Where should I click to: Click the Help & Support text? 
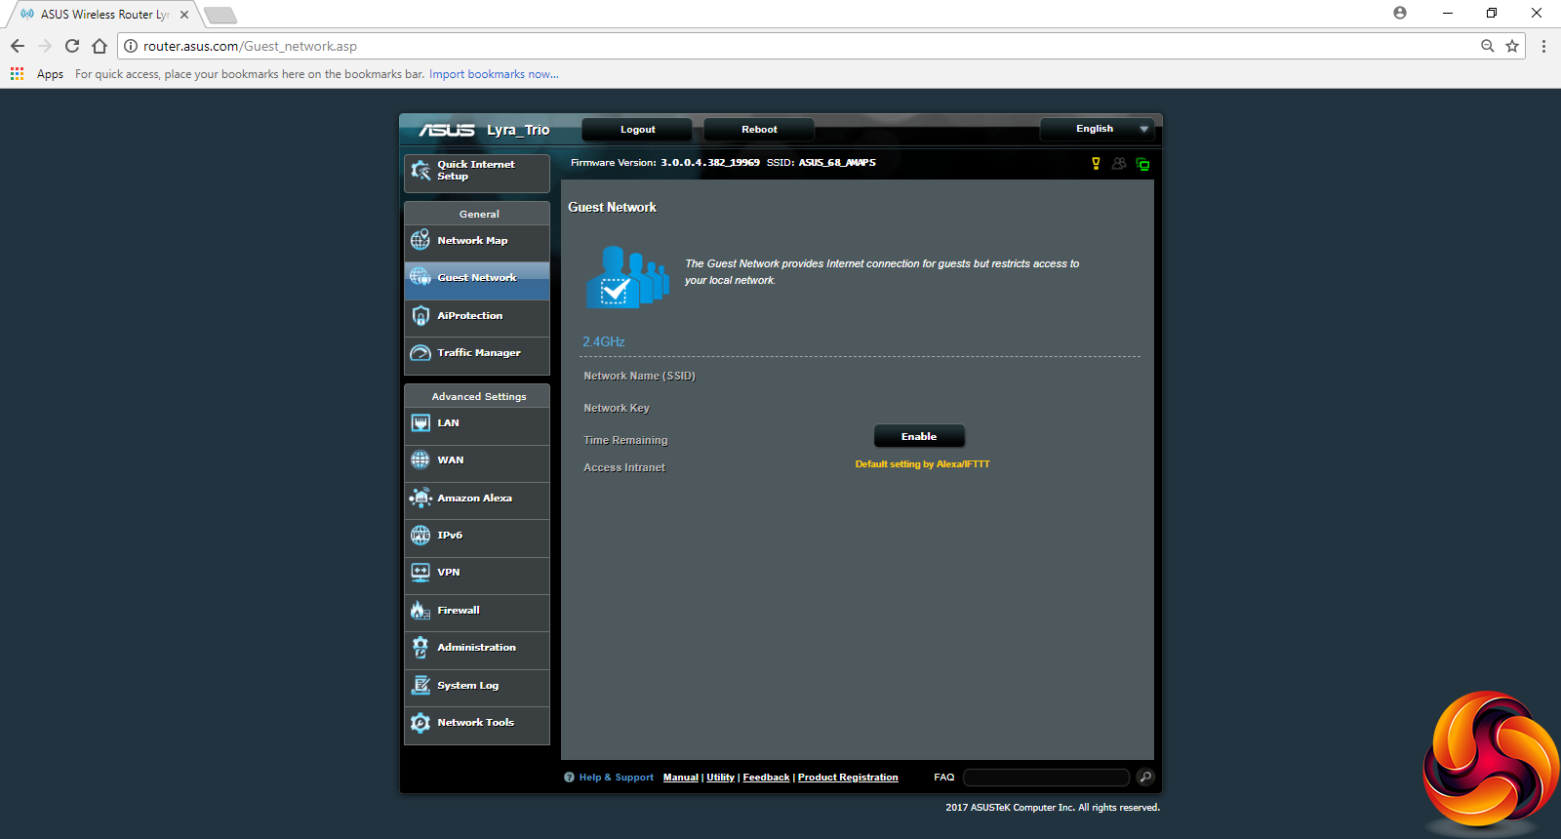click(x=617, y=778)
